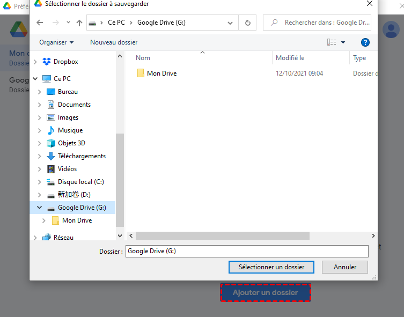Viewport: 404px width, 317px height.
Task: Collapse the Google Drive (G:) node
Action: click(x=39, y=207)
